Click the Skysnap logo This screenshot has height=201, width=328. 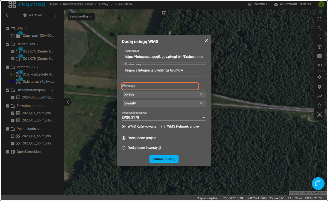27,4
